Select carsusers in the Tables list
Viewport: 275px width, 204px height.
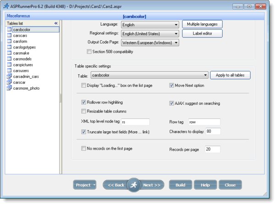21,71
